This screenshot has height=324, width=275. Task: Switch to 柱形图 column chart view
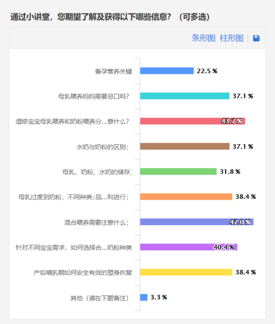click(232, 38)
